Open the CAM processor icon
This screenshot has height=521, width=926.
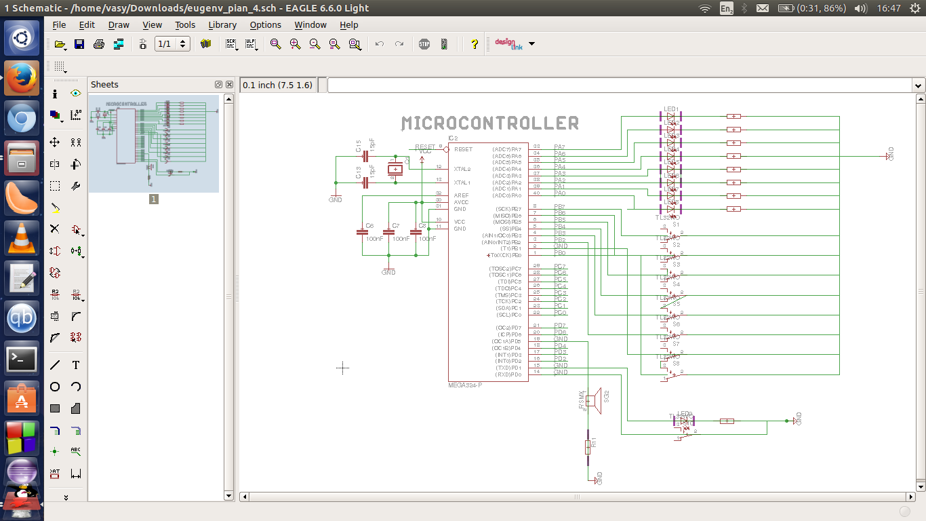click(x=119, y=44)
